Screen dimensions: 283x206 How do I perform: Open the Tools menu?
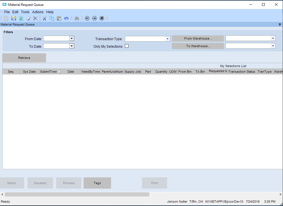25,12
